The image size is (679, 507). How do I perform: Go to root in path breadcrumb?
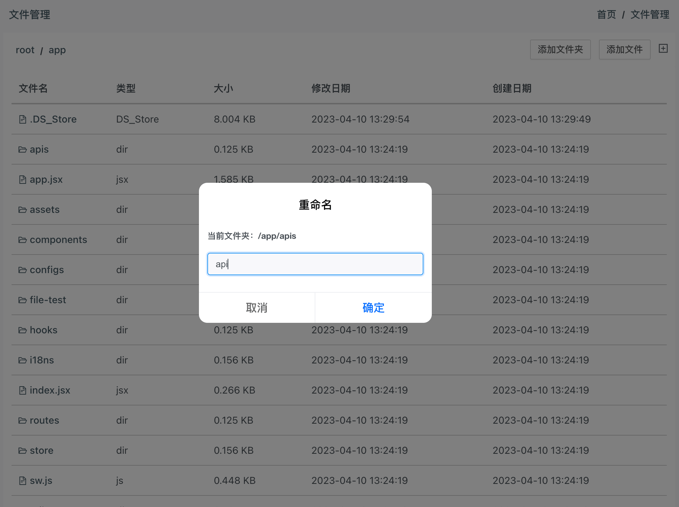pos(25,50)
